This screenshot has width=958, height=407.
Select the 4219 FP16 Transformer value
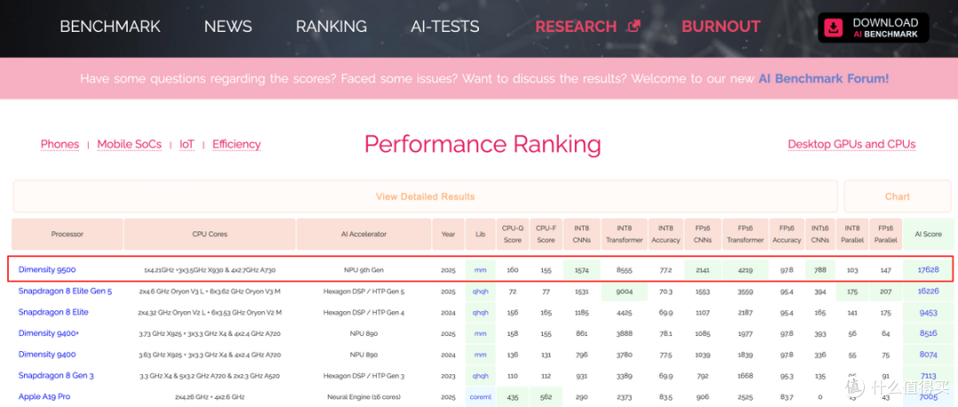(x=745, y=270)
